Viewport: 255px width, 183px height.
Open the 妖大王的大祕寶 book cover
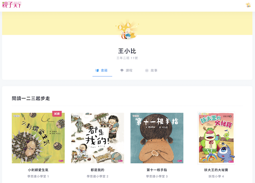click(x=216, y=138)
